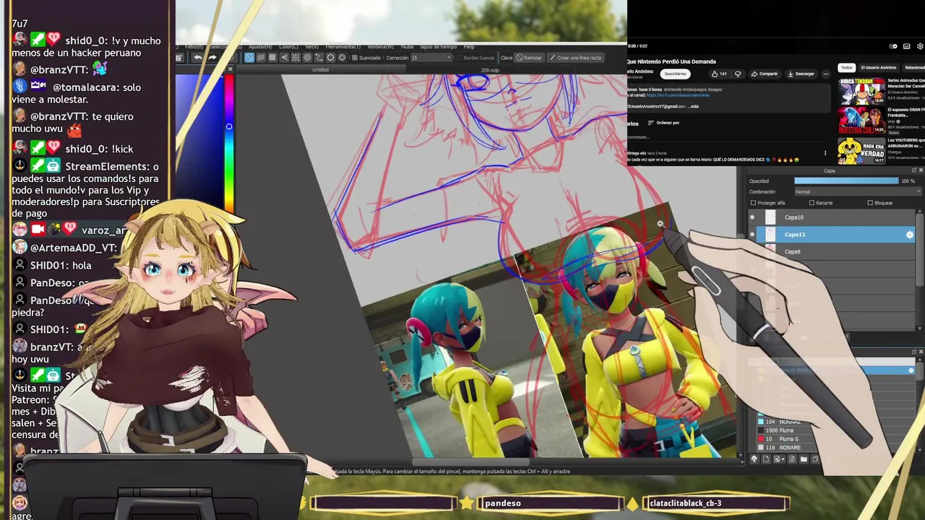Expand the description with ...más
Image resolution: width=925 pixels, height=520 pixels.
point(694,106)
